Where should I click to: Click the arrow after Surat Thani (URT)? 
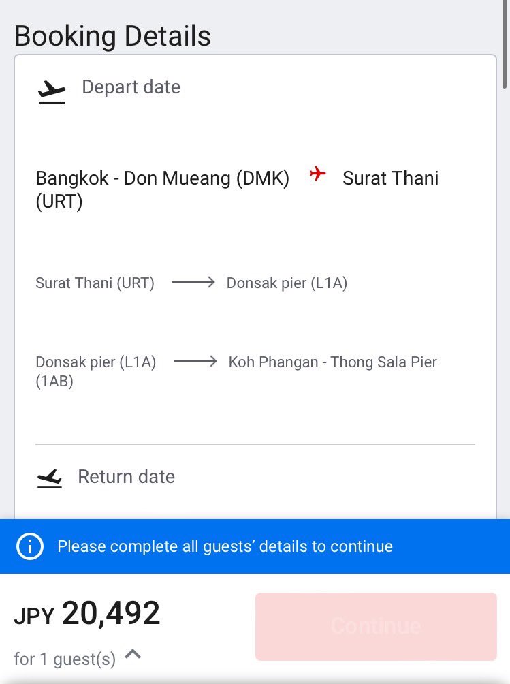(193, 283)
